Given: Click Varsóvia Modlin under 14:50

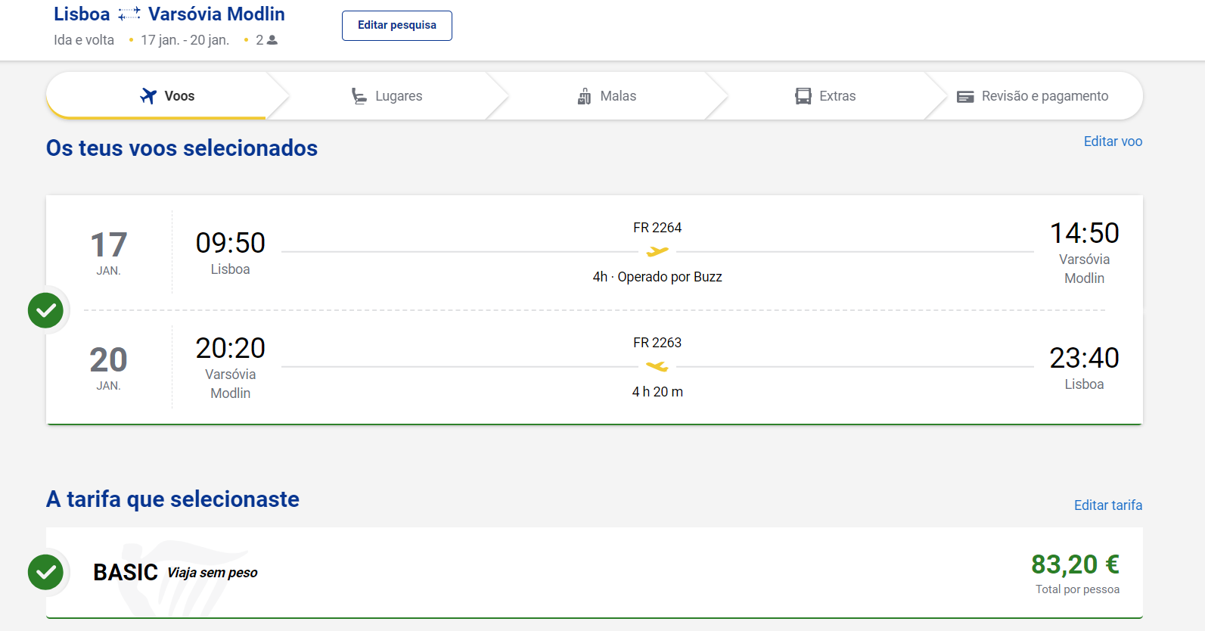Looking at the screenshot, I should 1084,269.
